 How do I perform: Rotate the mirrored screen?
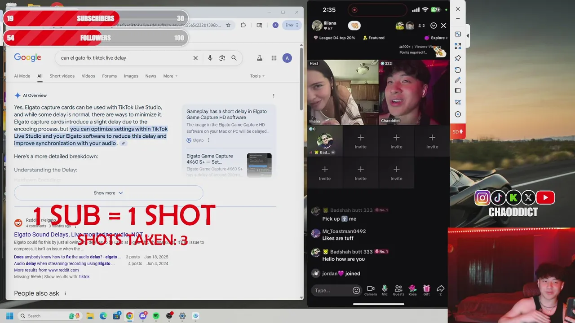pos(458,70)
